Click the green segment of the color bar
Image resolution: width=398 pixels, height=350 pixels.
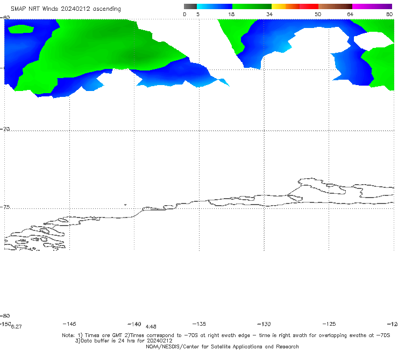(252, 6)
